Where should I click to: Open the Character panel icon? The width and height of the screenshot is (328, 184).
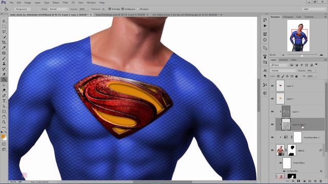click(x=265, y=71)
